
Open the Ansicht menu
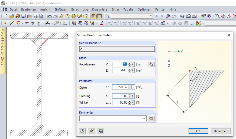[x=45, y=9]
